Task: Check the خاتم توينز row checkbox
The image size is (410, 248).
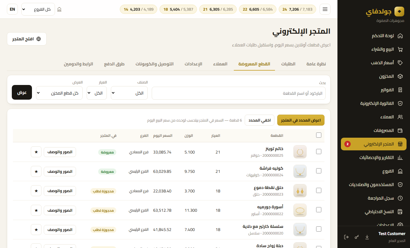Action: [319, 152]
